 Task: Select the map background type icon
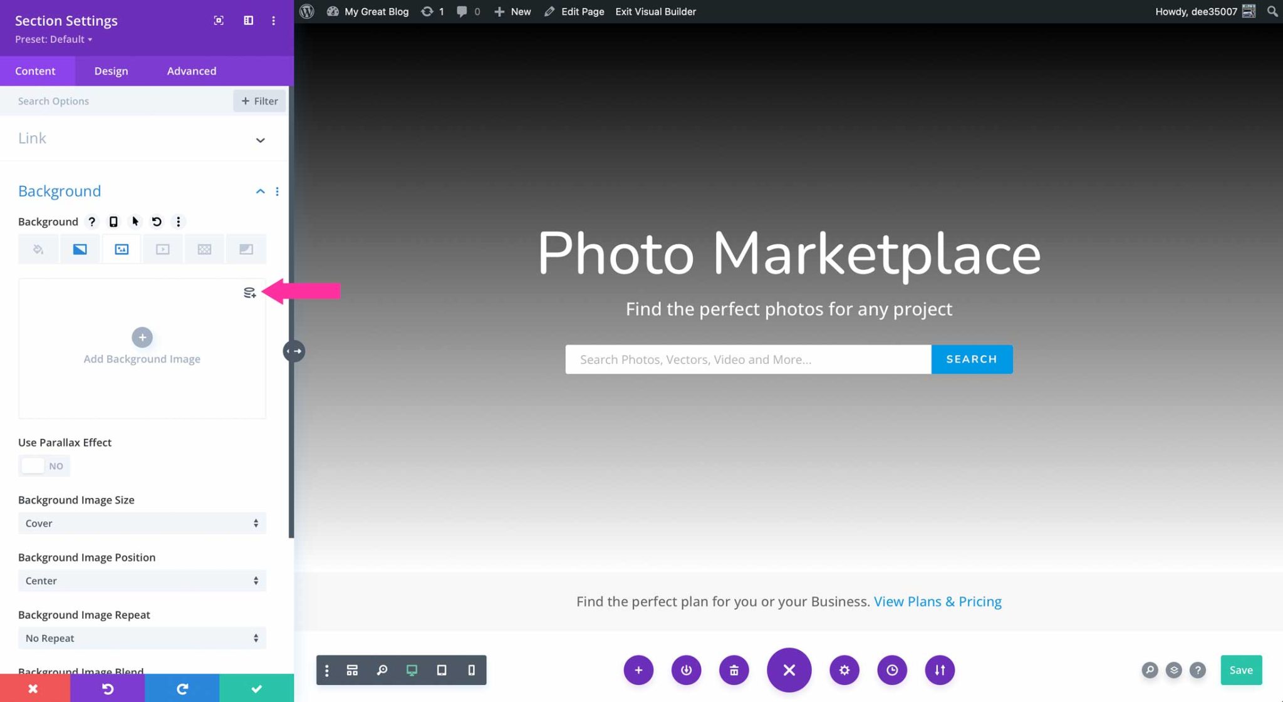(x=246, y=249)
